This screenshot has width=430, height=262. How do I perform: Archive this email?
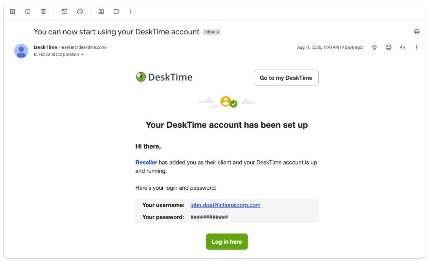[x=12, y=12]
